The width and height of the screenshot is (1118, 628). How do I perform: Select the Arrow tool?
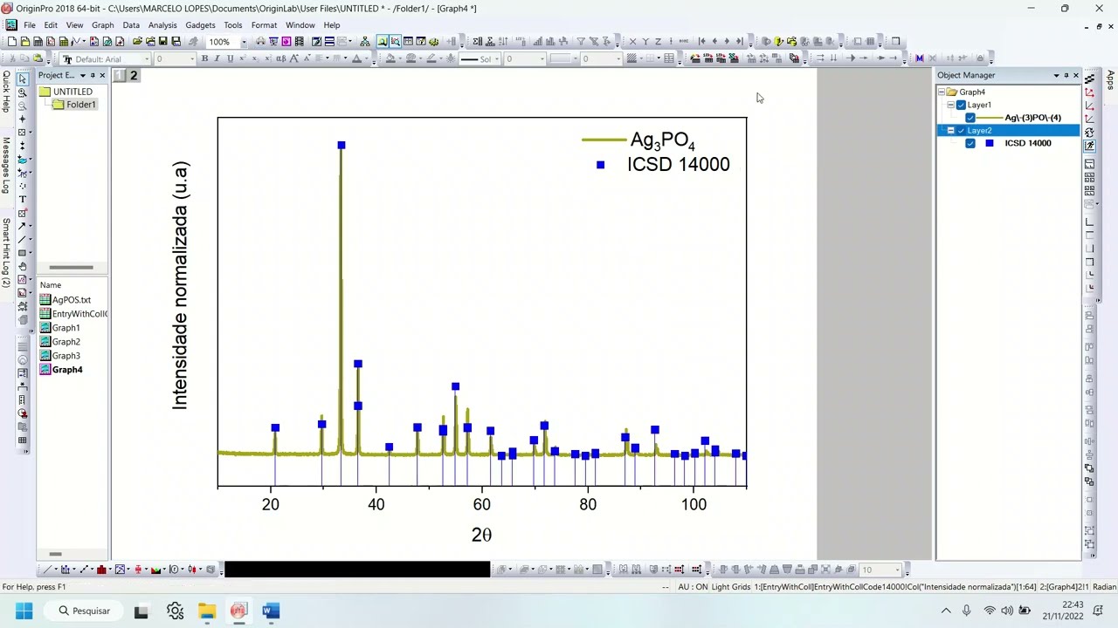click(22, 227)
